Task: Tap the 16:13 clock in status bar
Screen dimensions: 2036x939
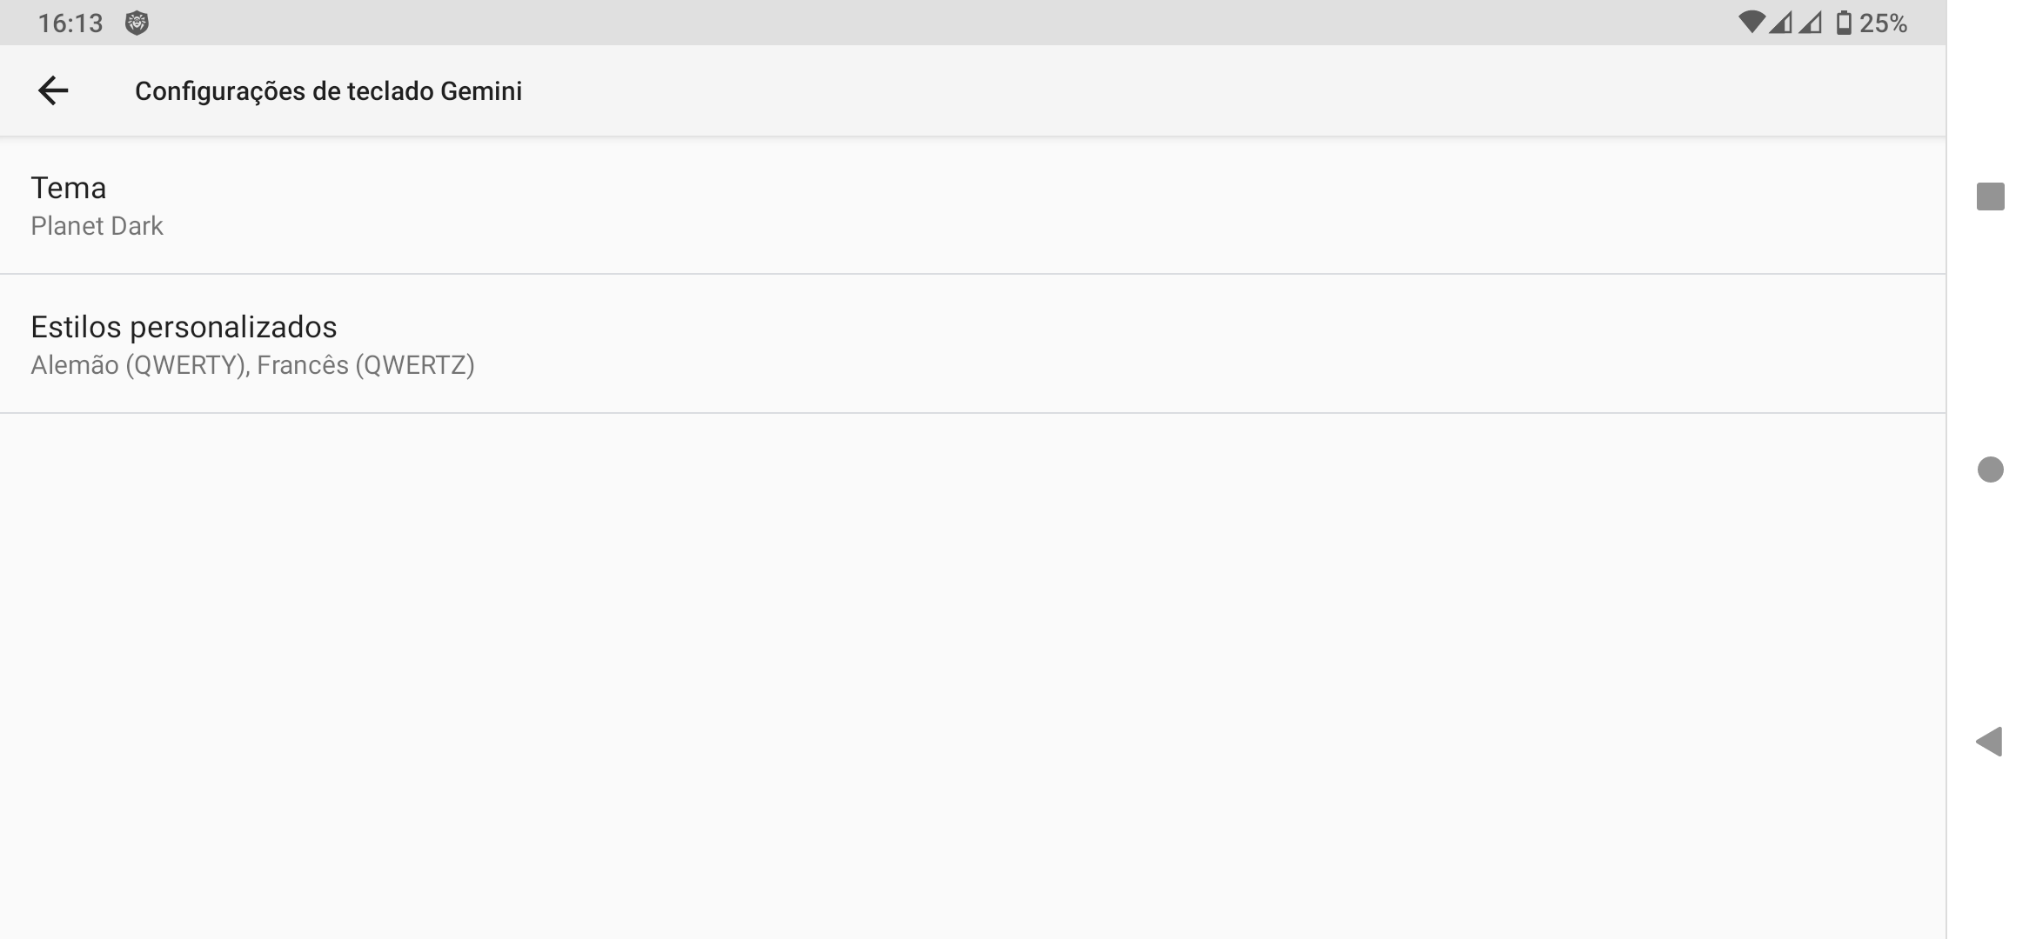Action: [70, 23]
